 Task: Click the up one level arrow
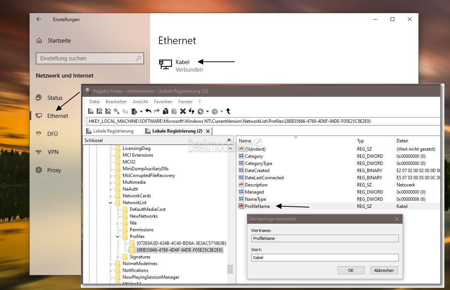[228, 111]
